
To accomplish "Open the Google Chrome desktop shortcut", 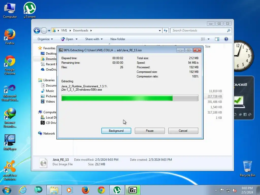I will 10,65.
